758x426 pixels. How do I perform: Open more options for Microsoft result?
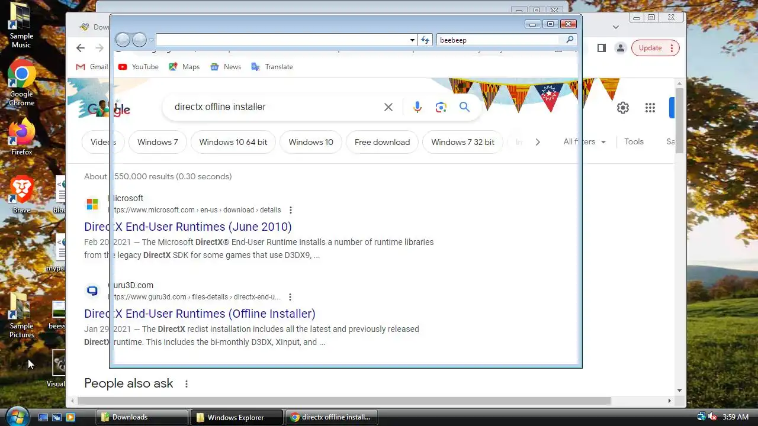tap(290, 210)
